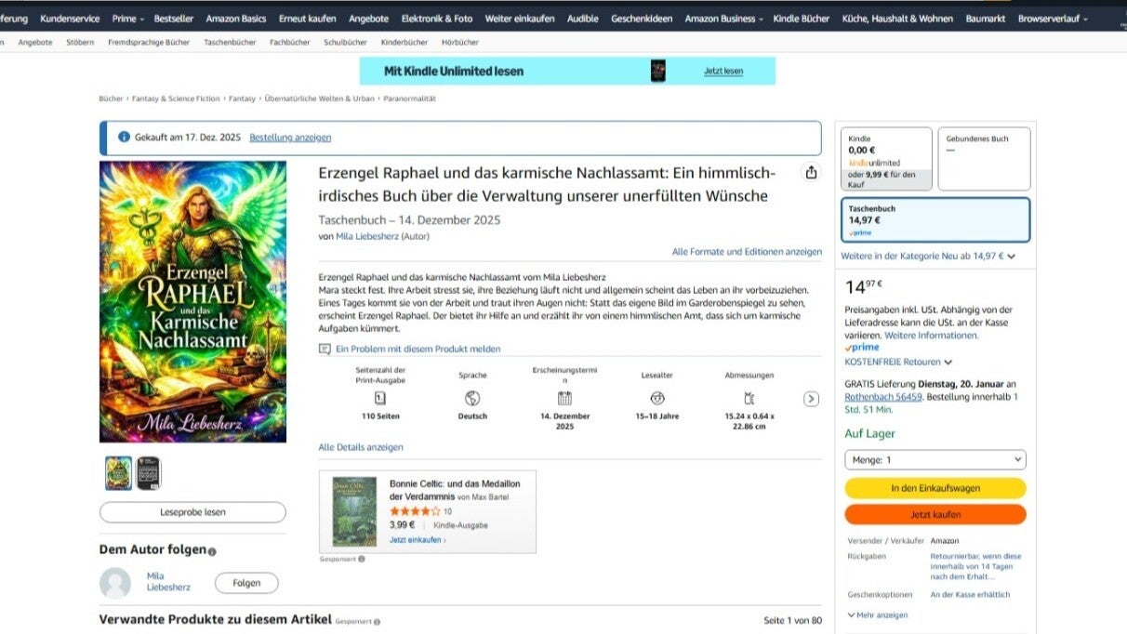Open the Taschenbücher subnavigation tab
This screenshot has height=634, width=1127.
pos(230,42)
